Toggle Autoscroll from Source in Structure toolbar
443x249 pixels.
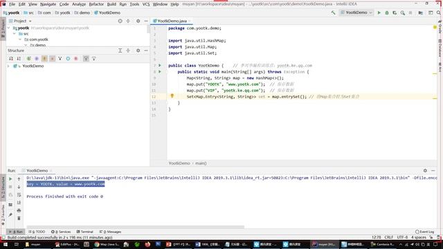click(94, 58)
